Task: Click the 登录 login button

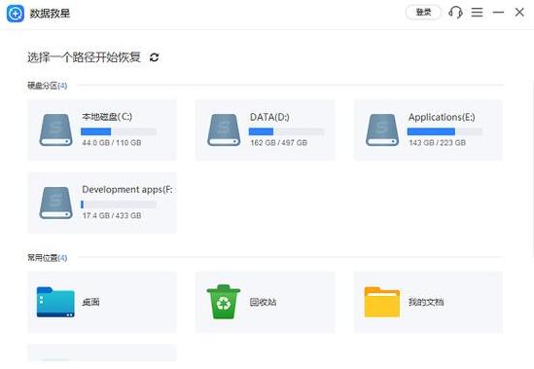Action: (423, 13)
